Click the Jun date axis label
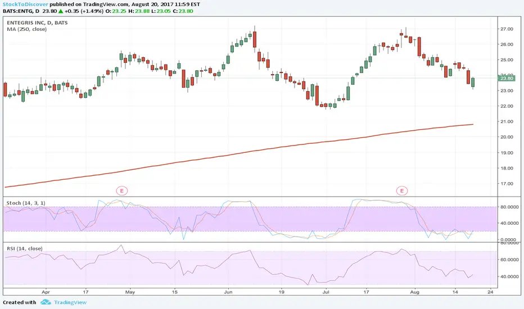The height and width of the screenshot is (309, 524). (228, 292)
